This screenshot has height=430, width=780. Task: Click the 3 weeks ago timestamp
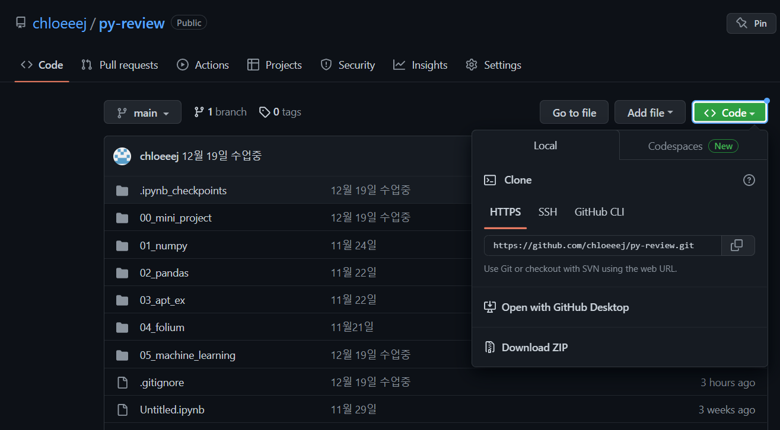pos(727,410)
